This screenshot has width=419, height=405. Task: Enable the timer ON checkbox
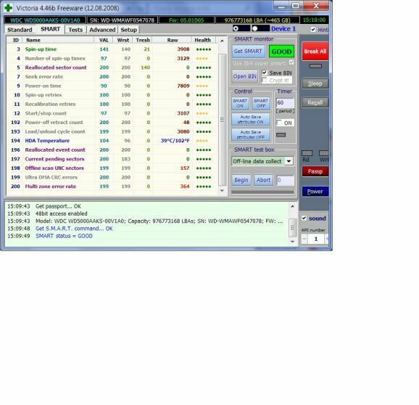(279, 123)
